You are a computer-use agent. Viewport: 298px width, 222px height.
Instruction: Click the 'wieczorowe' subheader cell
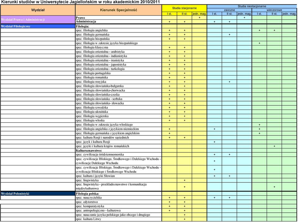coord(274,10)
